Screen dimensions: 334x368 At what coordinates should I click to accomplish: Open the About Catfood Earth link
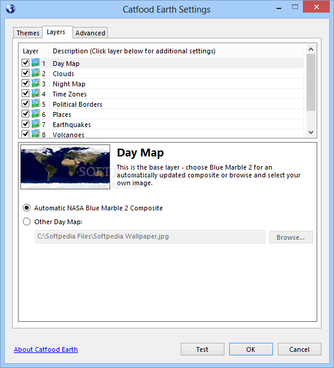click(x=45, y=349)
